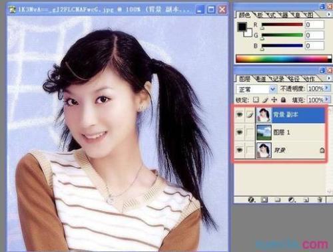333x252 pixels.
Task: Click the R red color slider
Action: point(282,25)
